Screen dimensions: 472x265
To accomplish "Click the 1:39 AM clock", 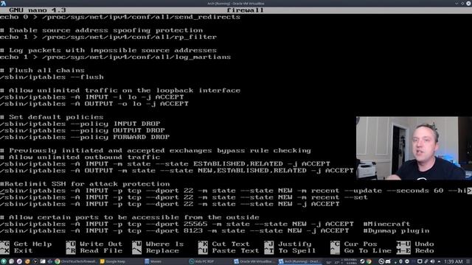I will (x=454, y=261).
